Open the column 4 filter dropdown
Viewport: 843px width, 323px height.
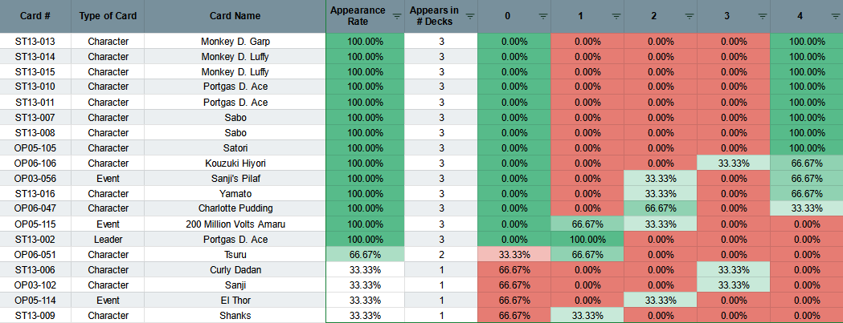[836, 16]
